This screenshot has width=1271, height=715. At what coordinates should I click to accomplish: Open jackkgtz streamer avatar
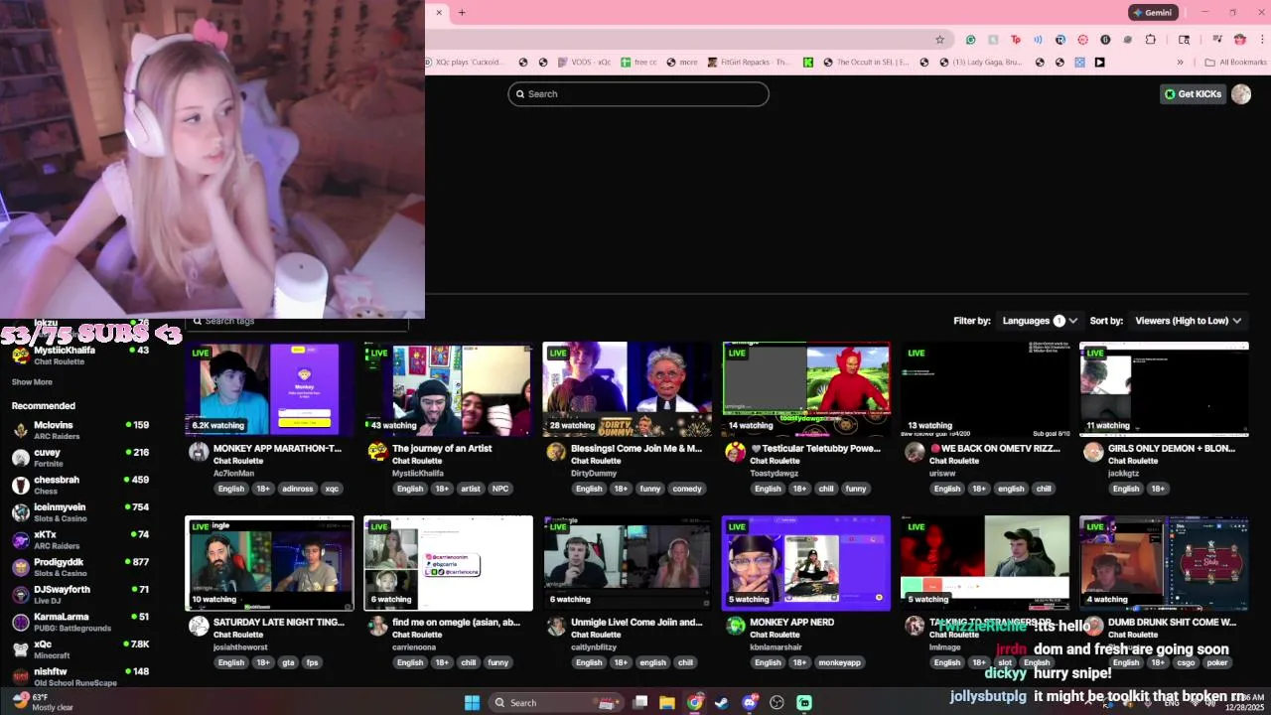coord(1093,452)
